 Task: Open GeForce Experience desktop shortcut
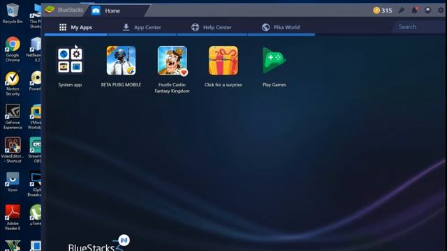(x=13, y=116)
